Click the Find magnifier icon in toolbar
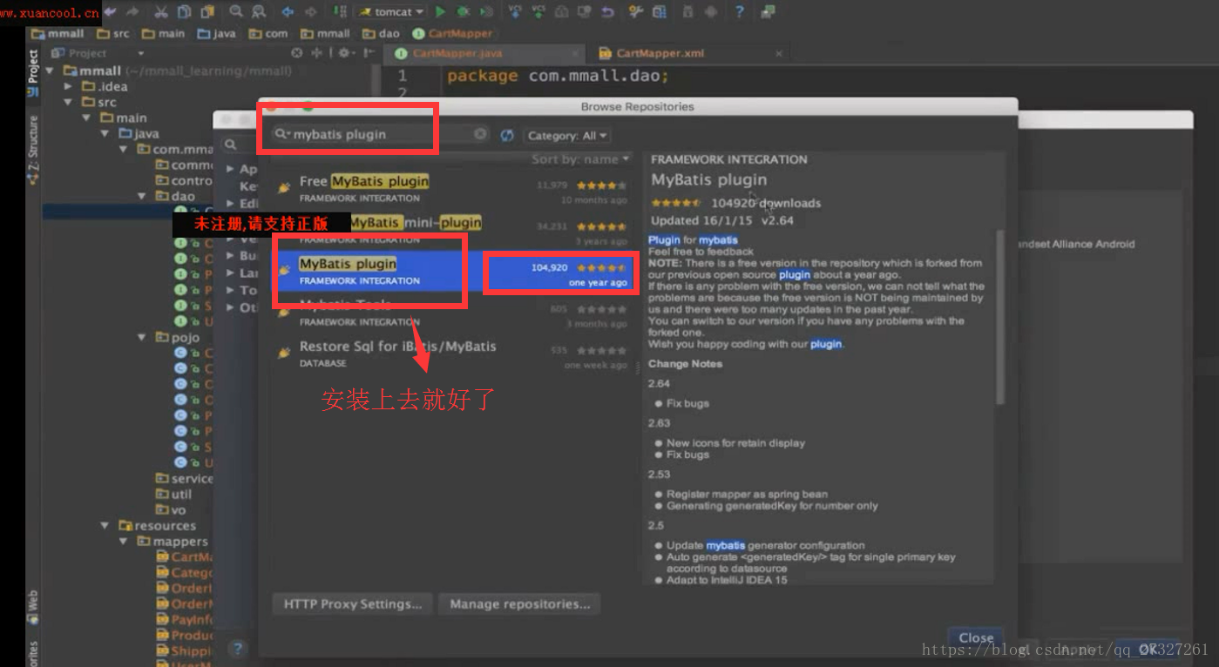The height and width of the screenshot is (667, 1219). [x=236, y=12]
